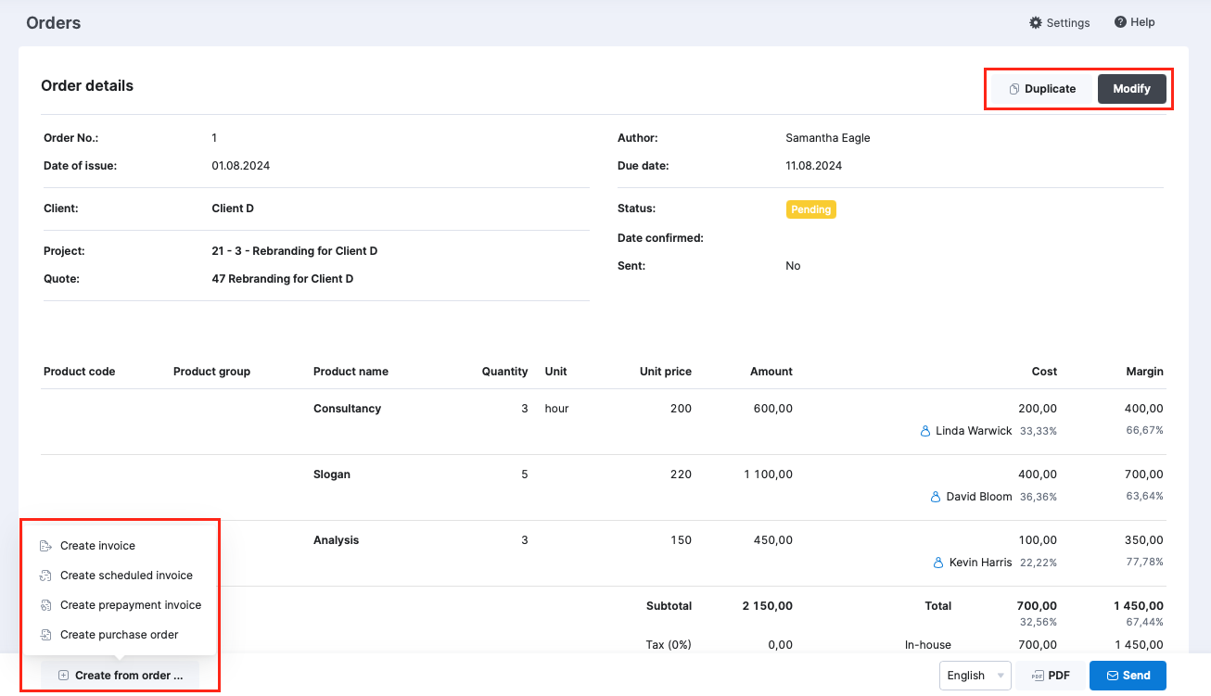Click the hour unit in Consultancy row
1211x696 pixels.
[x=556, y=409]
